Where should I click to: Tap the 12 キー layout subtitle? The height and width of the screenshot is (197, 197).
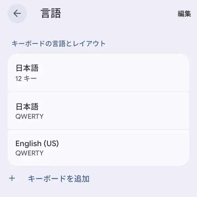[x=26, y=79]
